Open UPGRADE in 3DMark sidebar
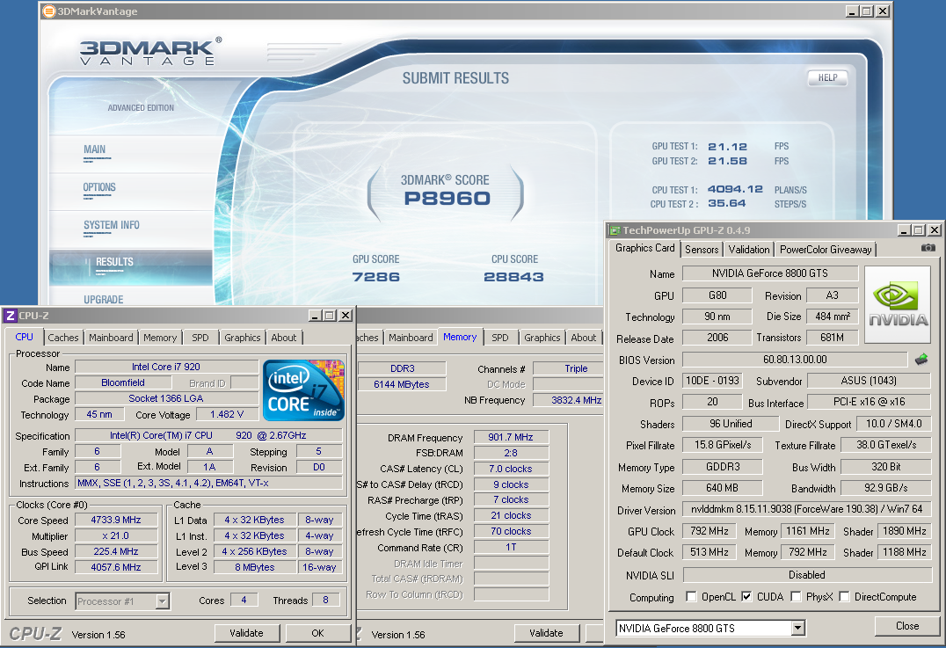 [104, 299]
